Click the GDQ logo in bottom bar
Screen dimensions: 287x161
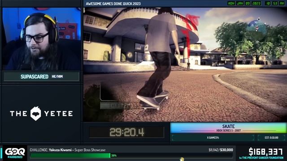click(x=15, y=152)
